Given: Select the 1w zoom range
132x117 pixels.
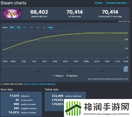Looking at the screenshot, I should point(19,27).
